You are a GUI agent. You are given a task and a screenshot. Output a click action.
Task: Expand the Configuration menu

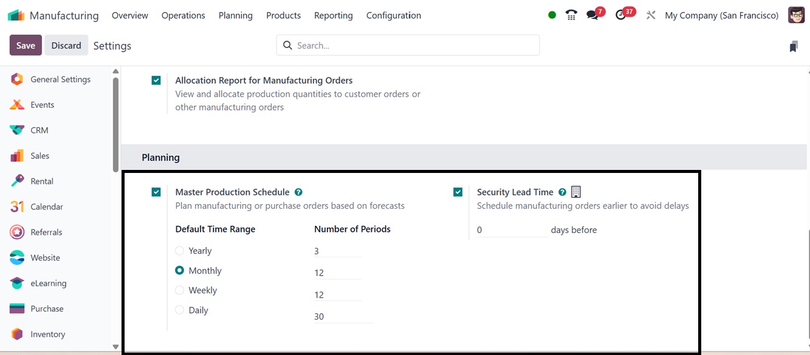(x=393, y=15)
